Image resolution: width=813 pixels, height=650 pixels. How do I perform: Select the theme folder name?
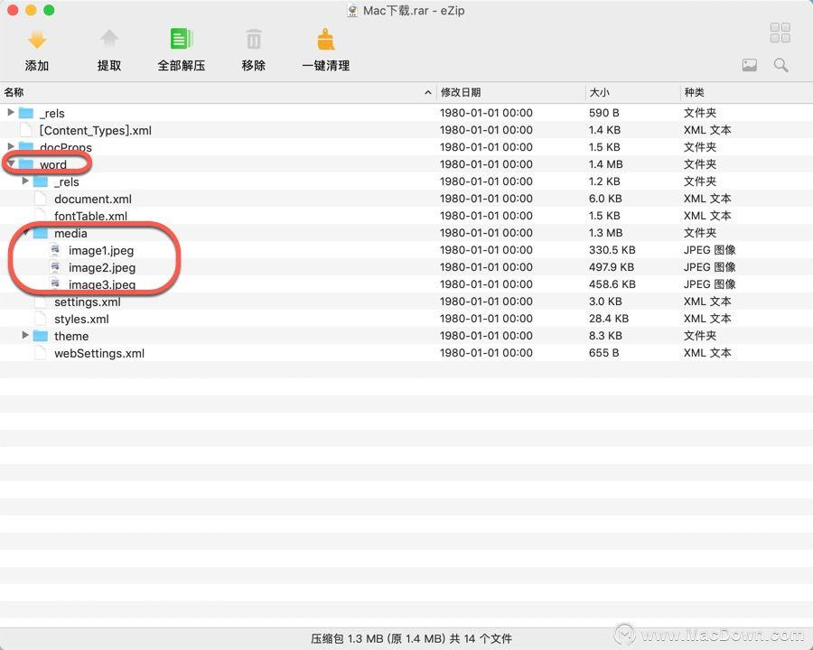click(71, 336)
